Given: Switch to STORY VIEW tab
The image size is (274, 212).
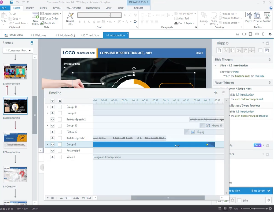Looking at the screenshot, I should pos(14,35).
